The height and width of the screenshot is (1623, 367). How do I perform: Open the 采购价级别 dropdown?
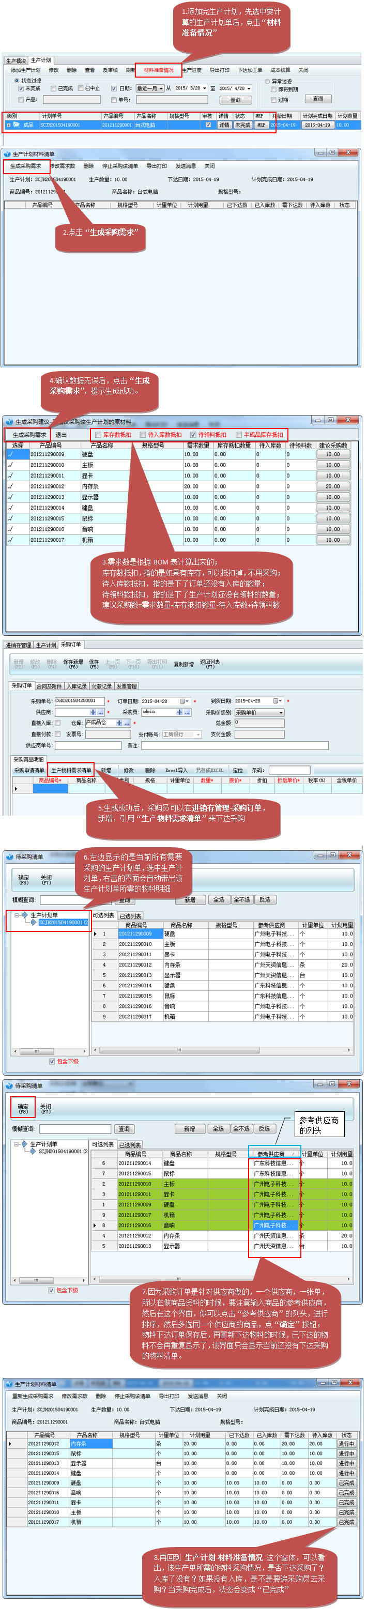pyautogui.click(x=281, y=712)
